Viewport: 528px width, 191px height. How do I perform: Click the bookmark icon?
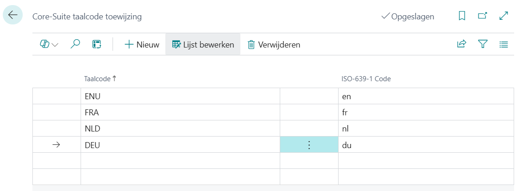462,16
